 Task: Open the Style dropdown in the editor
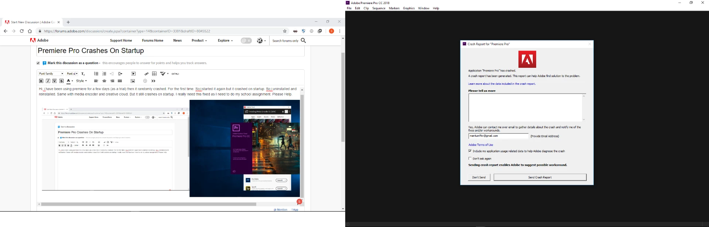point(82,81)
